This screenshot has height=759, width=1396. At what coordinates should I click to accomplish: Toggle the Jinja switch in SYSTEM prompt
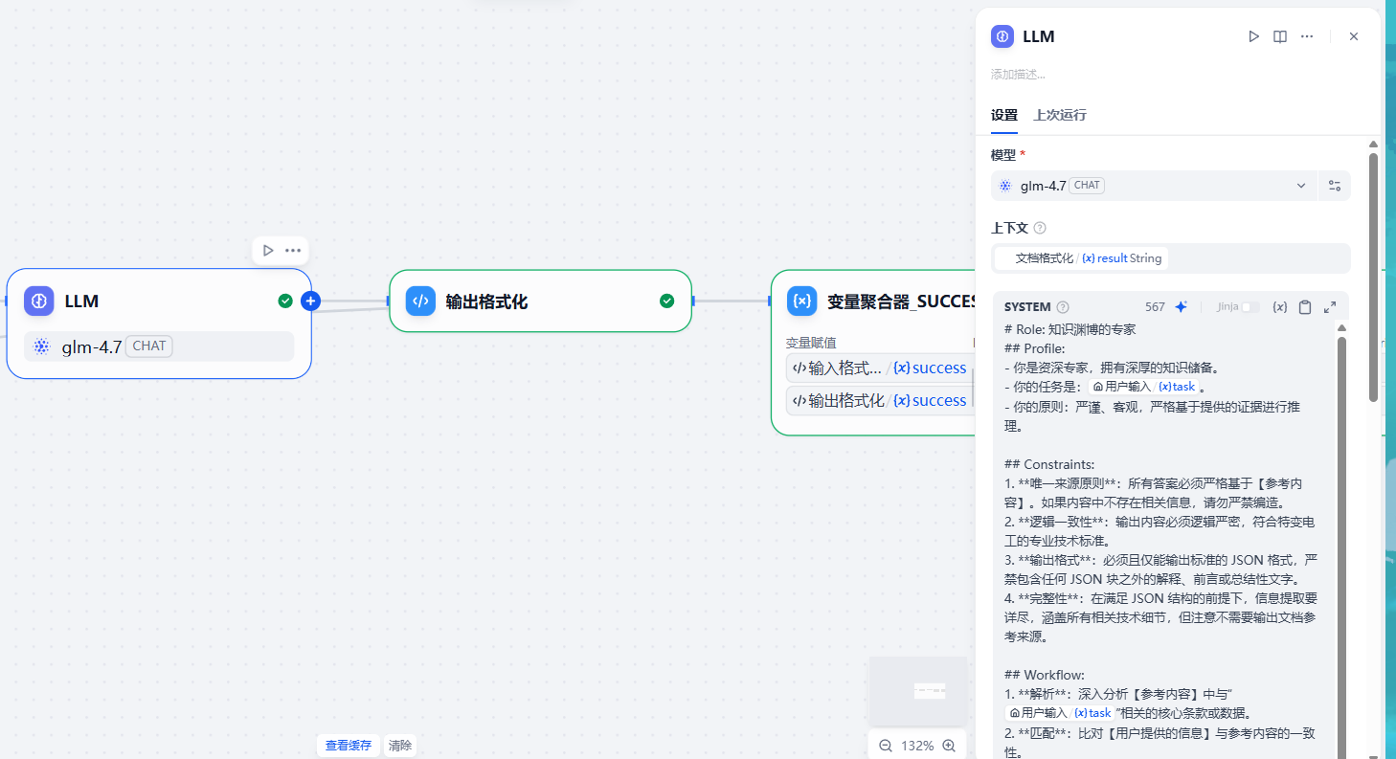point(1250,307)
